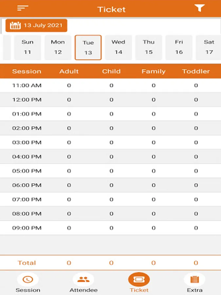Select Fri 16 day
Screen dimensions: 221x295
tap(179, 48)
